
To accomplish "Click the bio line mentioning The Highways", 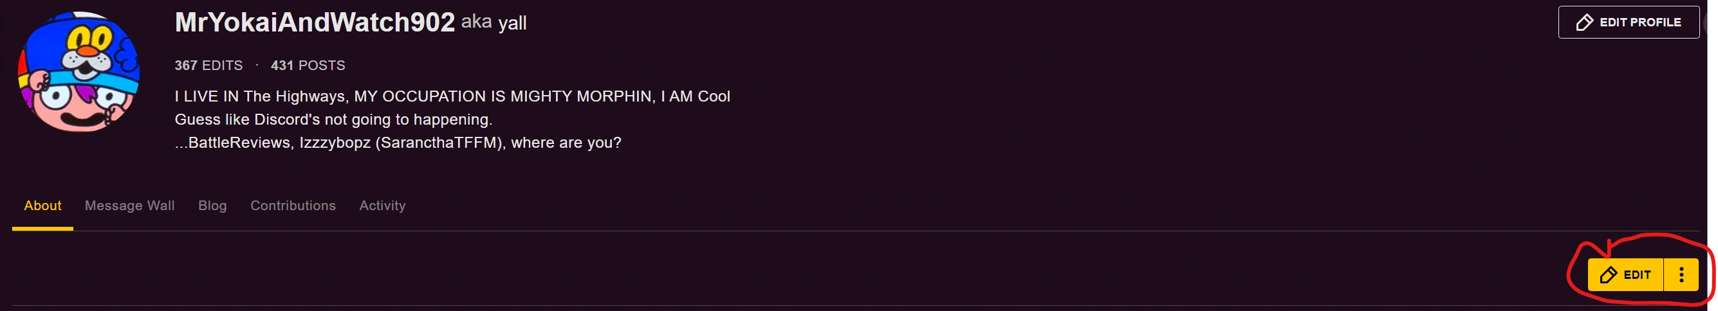I will tap(452, 96).
